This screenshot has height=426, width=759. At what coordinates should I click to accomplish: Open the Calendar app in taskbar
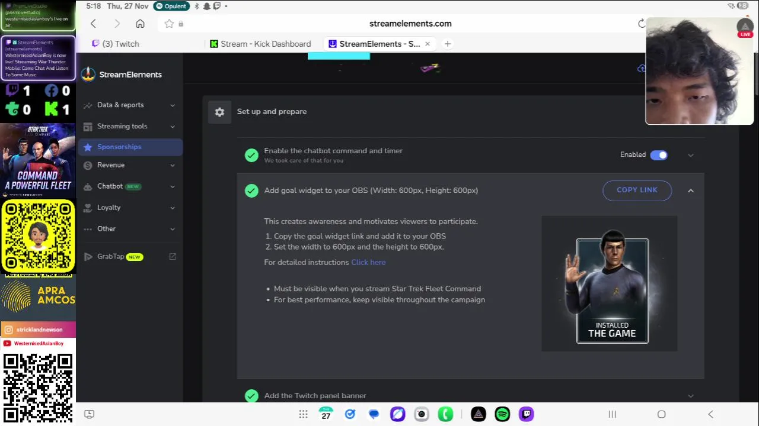click(326, 414)
